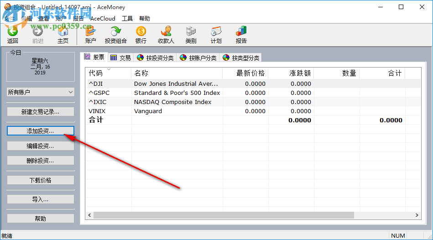Open the 报告 reports toolbar icon
This screenshot has height=240, width=433.
(x=241, y=35)
